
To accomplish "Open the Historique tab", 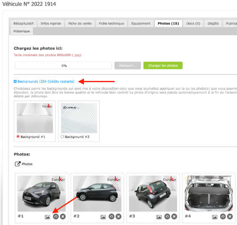I will tap(22, 31).
